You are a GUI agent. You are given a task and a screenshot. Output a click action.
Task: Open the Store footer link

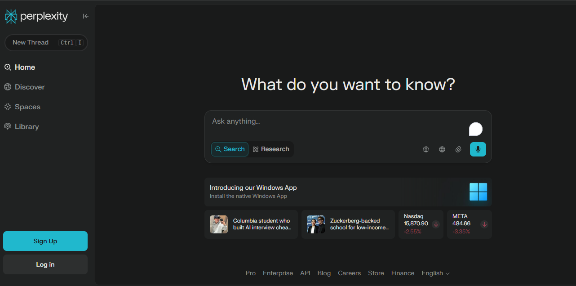click(376, 273)
